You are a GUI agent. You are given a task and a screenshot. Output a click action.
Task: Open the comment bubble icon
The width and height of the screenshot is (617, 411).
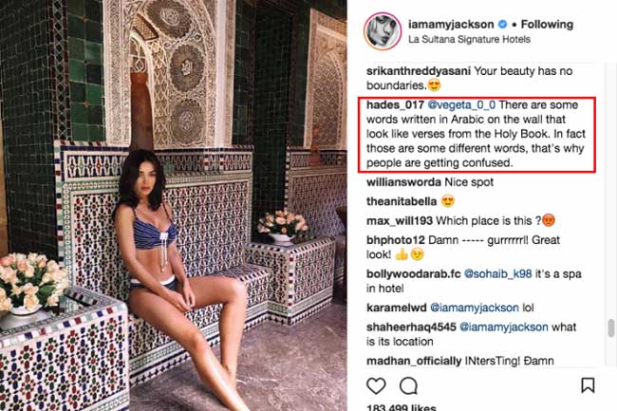click(408, 385)
